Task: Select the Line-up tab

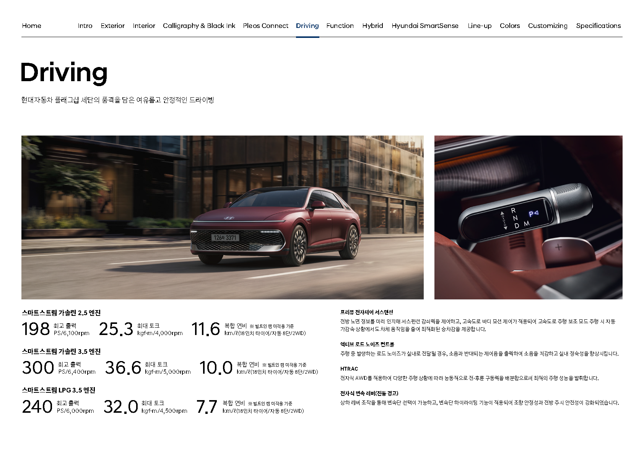Action: tap(480, 26)
